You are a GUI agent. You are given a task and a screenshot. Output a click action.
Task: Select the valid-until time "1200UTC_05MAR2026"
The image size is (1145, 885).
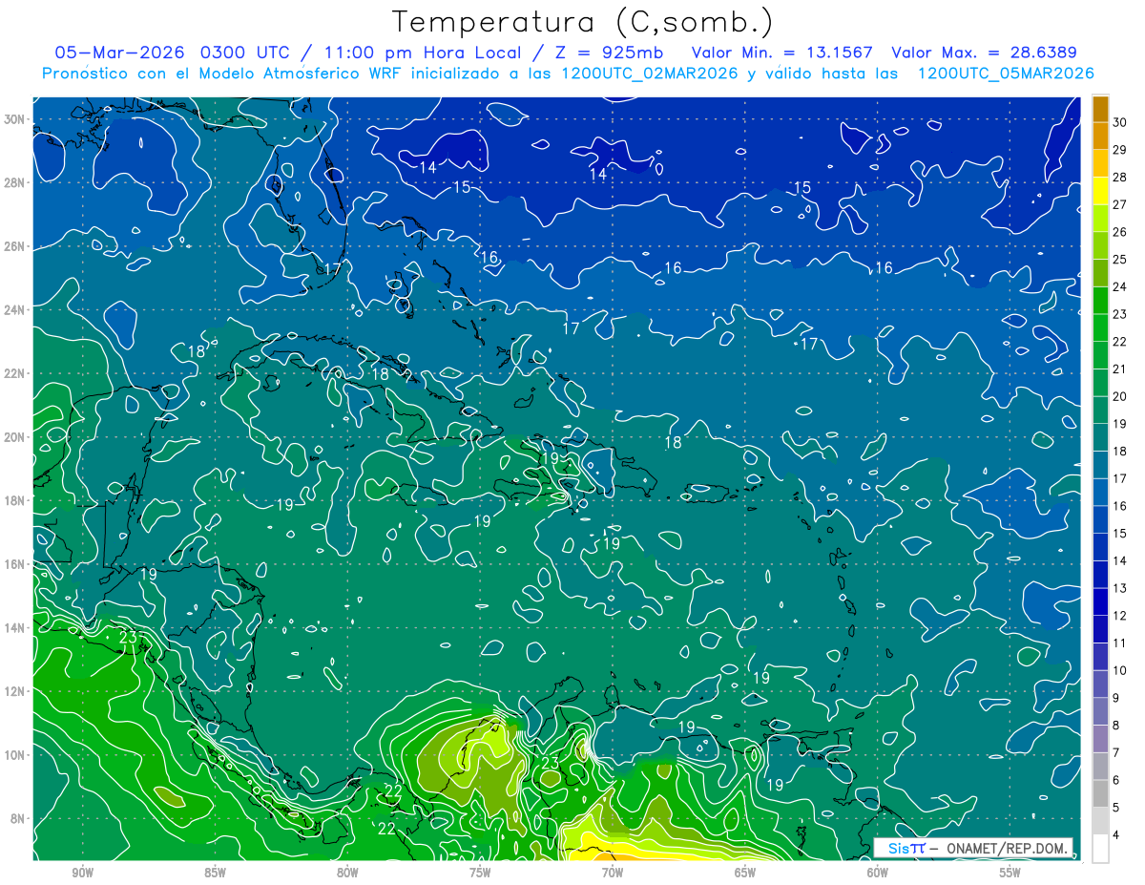tap(1005, 74)
